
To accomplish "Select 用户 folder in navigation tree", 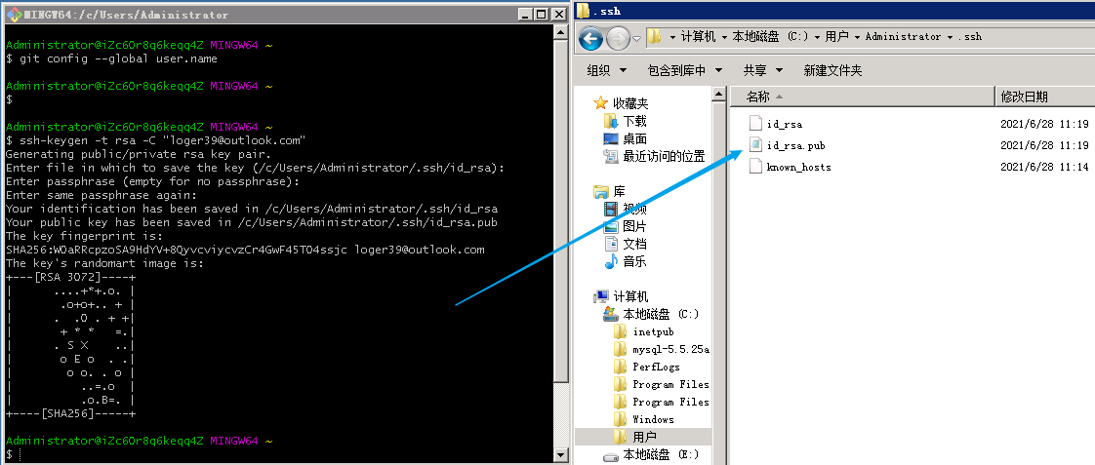I will (x=644, y=437).
